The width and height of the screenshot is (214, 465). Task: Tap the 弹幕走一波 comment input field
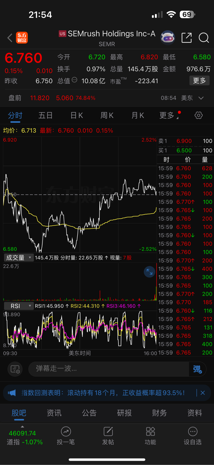(x=109, y=369)
